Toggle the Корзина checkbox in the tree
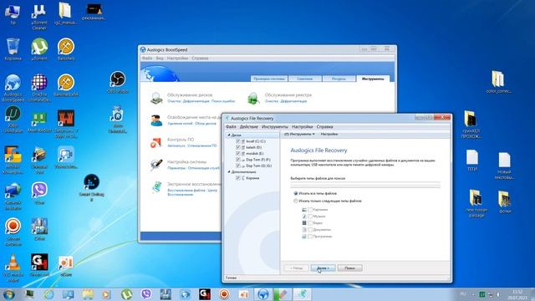The image size is (535, 301). [x=237, y=178]
